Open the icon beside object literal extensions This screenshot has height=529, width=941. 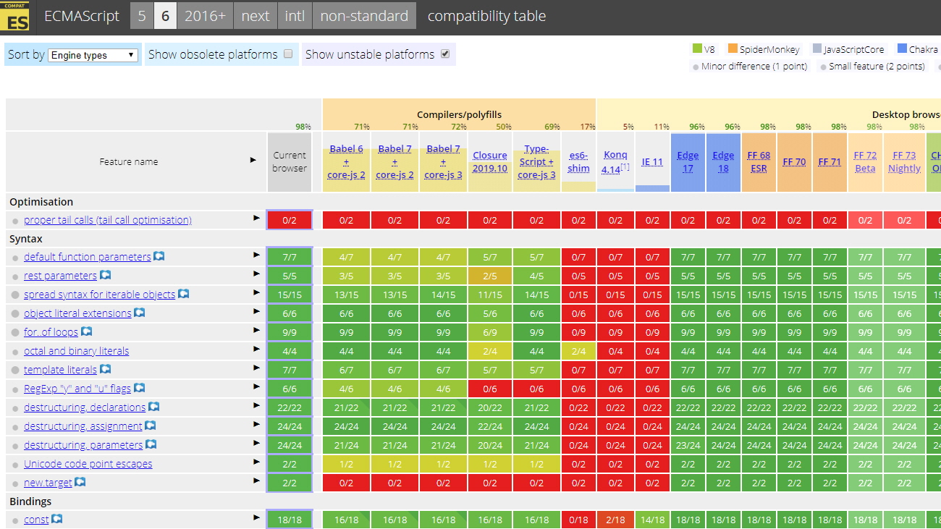(x=140, y=313)
